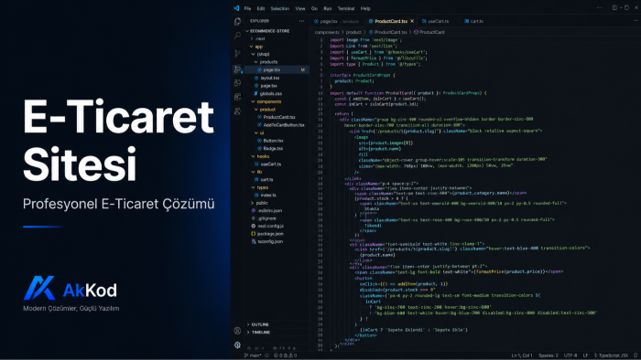Open the Accounts menu in activity bar

pyautogui.click(x=237, y=331)
